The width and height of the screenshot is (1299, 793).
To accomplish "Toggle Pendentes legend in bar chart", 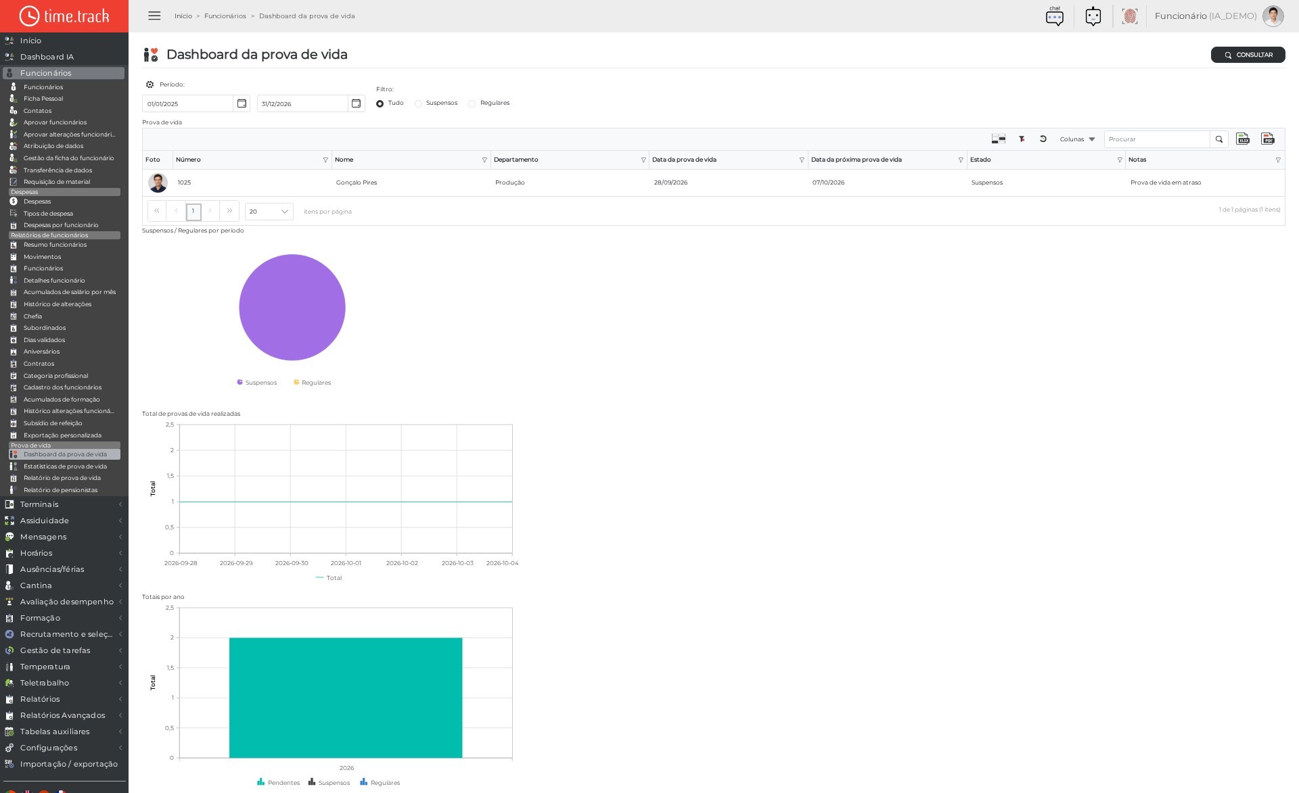I will point(278,782).
